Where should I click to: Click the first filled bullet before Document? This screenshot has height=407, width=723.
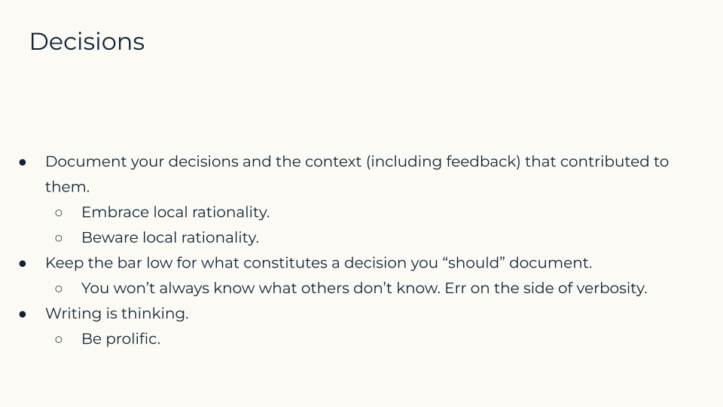pos(23,162)
